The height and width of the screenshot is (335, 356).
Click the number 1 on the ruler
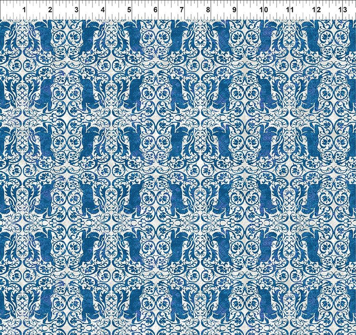23,9
